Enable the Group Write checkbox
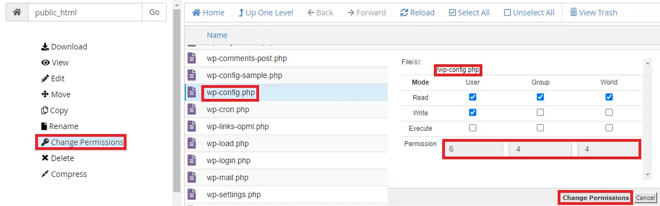 [540, 113]
